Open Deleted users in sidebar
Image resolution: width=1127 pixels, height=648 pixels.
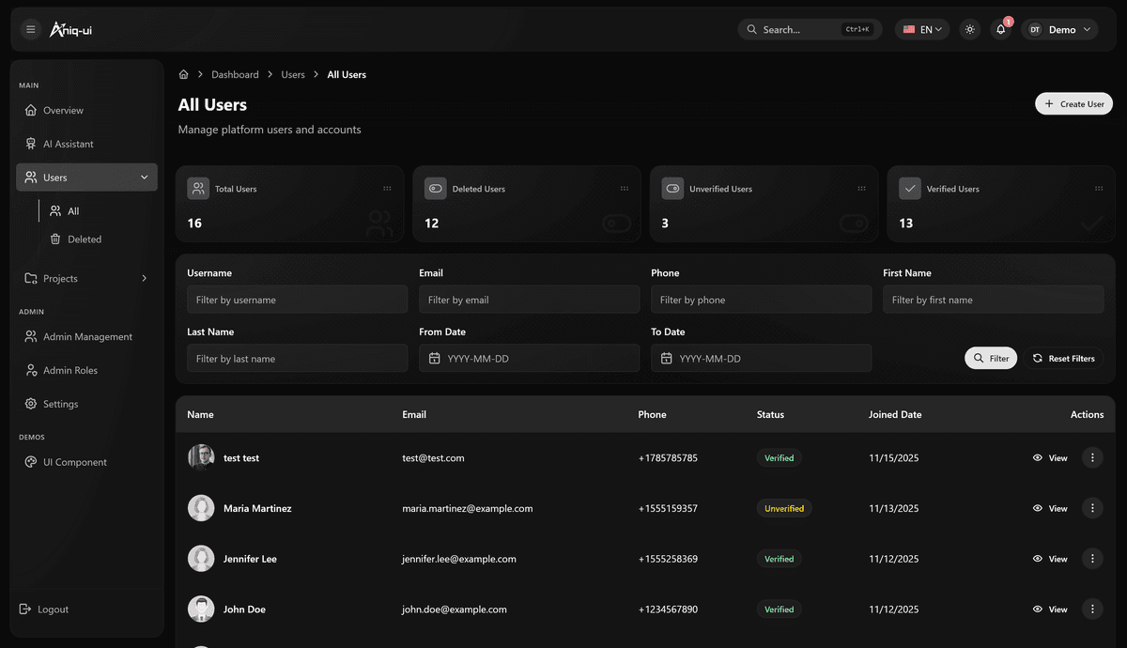[x=84, y=239]
